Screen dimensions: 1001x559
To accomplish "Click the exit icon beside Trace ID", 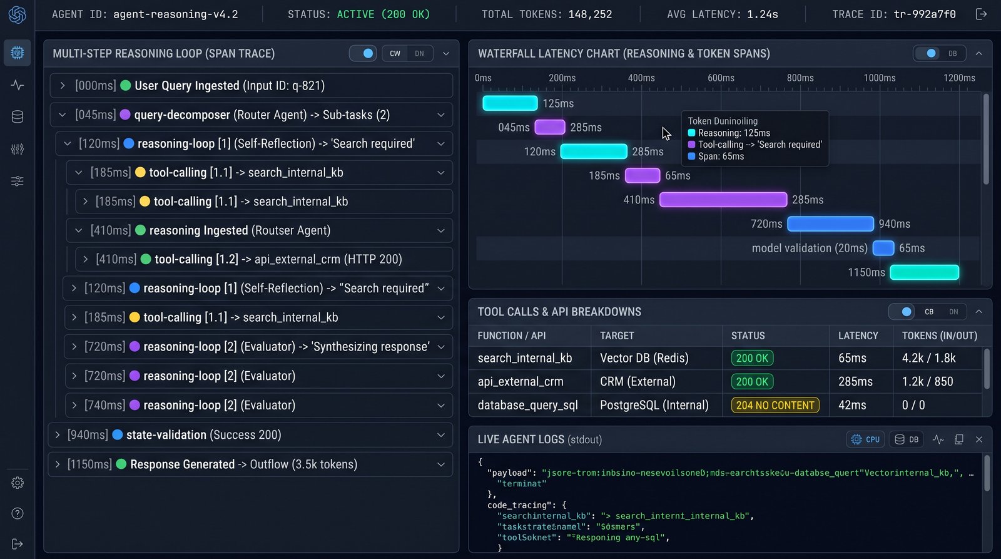I will pyautogui.click(x=981, y=14).
